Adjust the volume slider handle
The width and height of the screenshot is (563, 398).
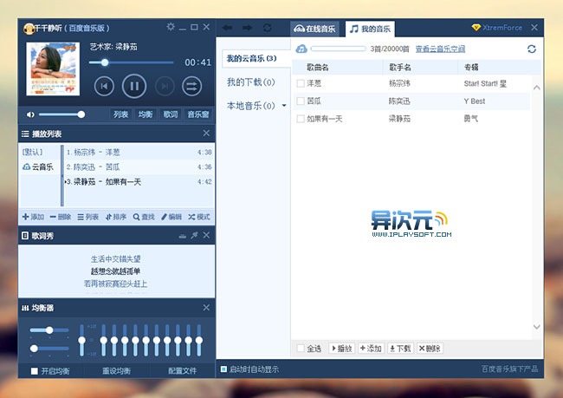pos(81,114)
